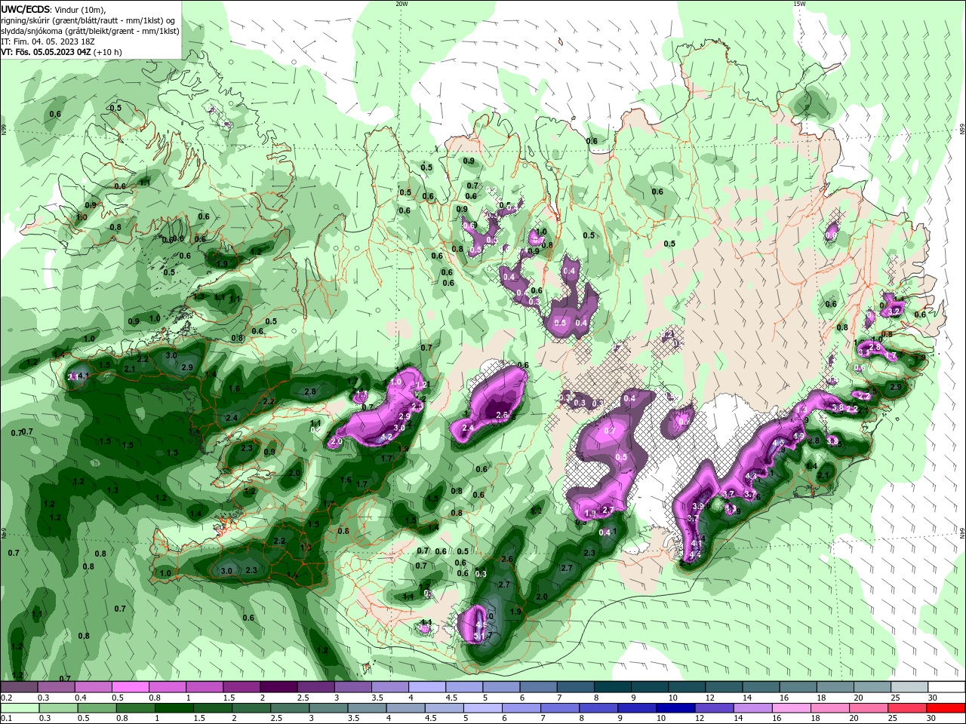Pick the bright pink upper-row swatch between 0.5 and 0.8
This screenshot has height=724, width=966.
[131, 686]
